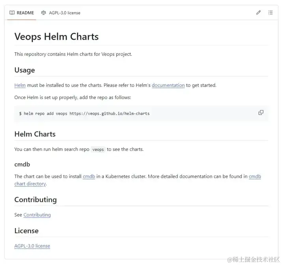The height and width of the screenshot is (265, 282).
Task: Click the License section heading
Action: [x=26, y=231]
